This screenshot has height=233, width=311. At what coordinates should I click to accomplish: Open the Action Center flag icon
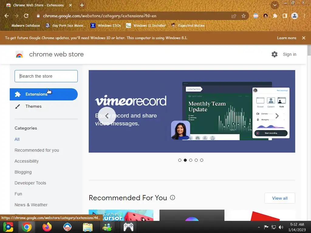click(266, 227)
